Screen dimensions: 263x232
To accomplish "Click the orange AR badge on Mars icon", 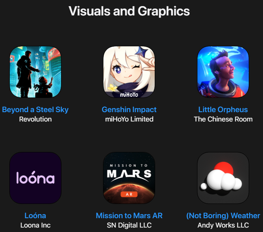I will 129,194.
